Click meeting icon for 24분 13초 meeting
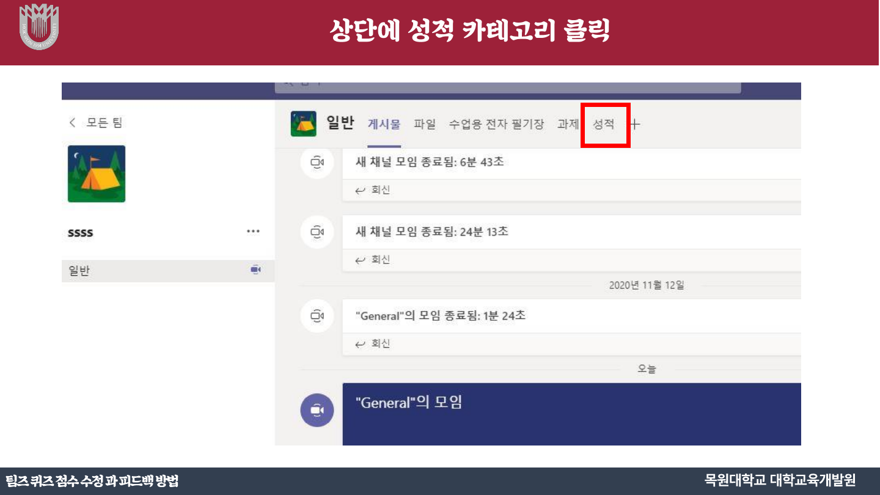Viewport: 880px width, 495px height. [x=317, y=232]
